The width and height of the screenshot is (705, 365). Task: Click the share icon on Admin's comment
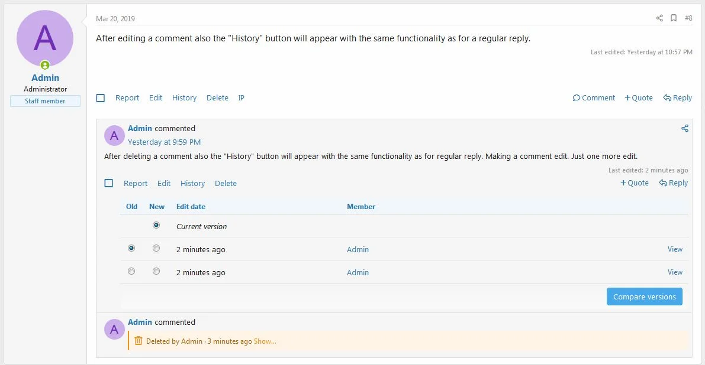[x=684, y=128]
